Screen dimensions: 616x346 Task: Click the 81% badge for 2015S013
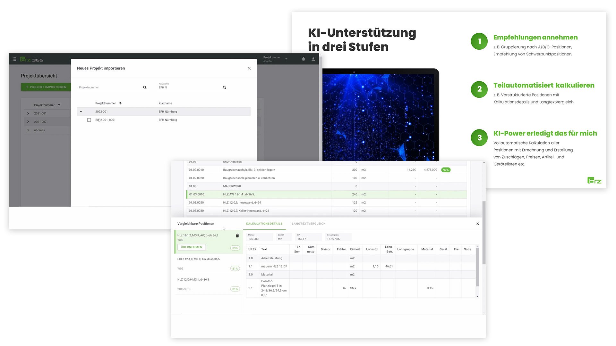point(235,289)
